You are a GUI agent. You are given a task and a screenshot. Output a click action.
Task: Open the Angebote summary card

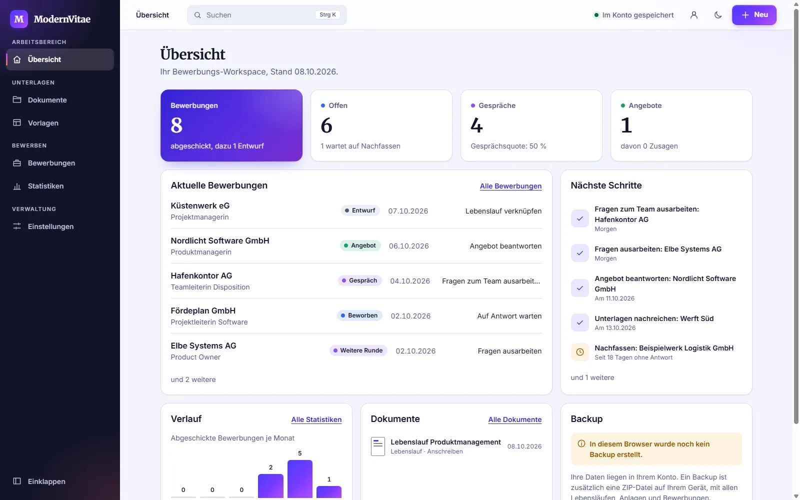(681, 125)
